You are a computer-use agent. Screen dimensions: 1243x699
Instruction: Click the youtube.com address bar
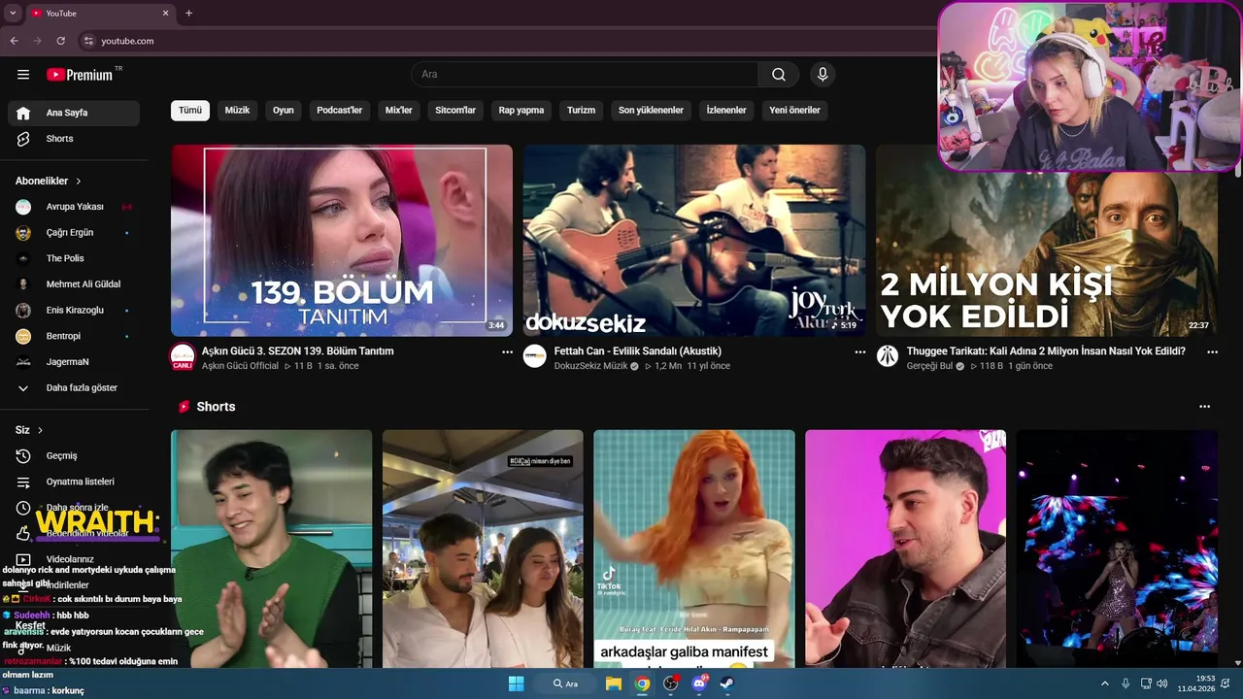click(127, 41)
